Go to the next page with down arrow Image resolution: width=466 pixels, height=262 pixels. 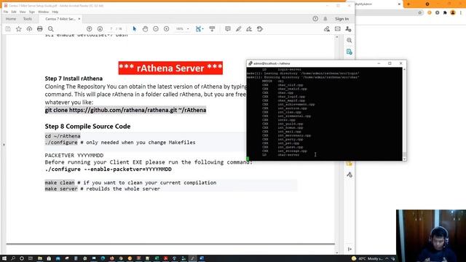coord(100,29)
